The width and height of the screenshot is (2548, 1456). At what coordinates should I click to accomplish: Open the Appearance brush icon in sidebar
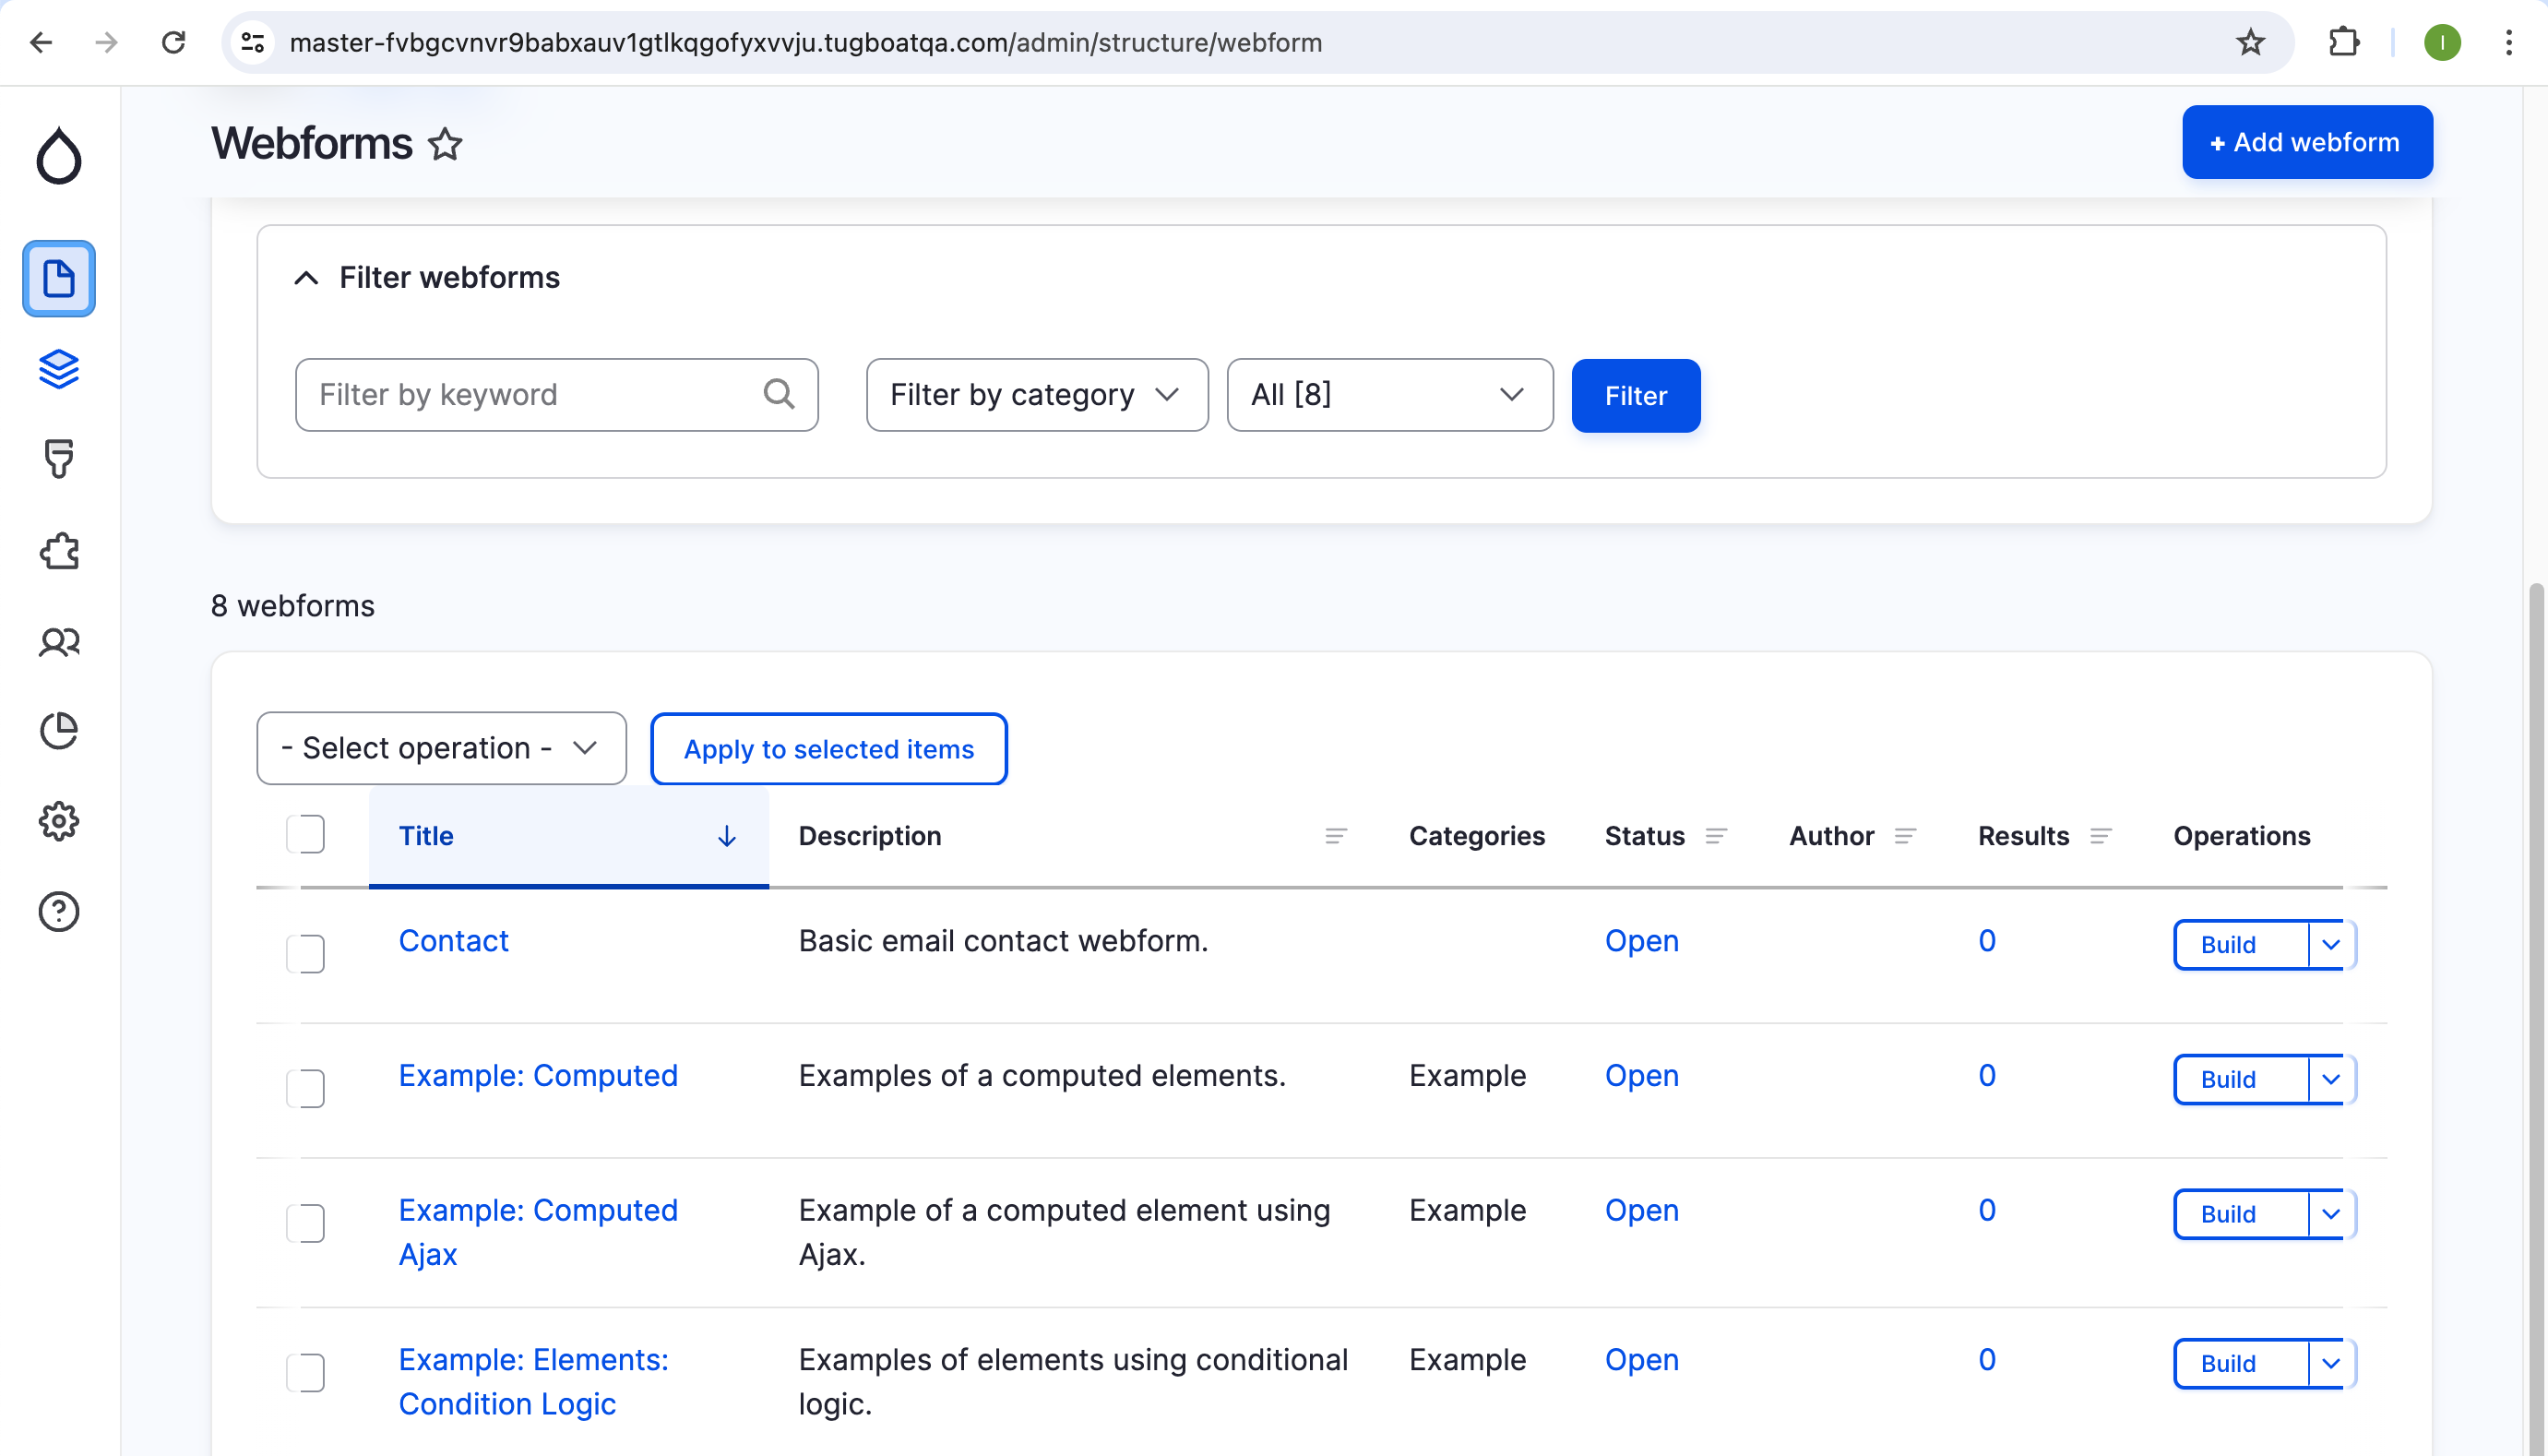coord(59,459)
